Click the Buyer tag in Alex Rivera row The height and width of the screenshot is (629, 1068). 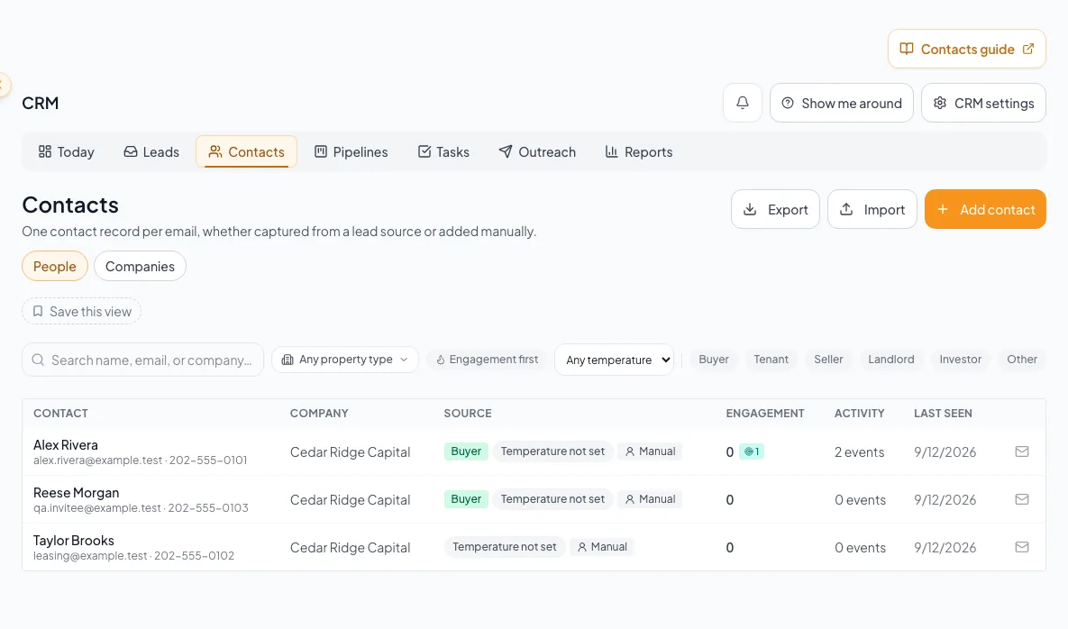(466, 451)
